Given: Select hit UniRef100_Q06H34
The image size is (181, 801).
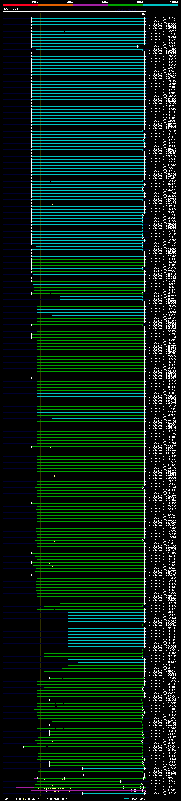Looking at the screenshot, I should [x=162, y=324].
